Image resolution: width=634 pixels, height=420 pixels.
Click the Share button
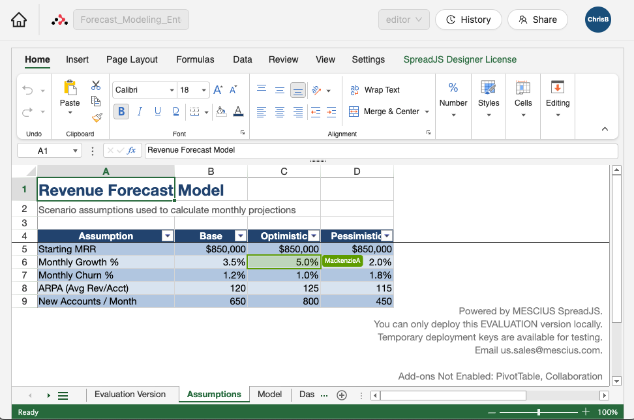(537, 20)
